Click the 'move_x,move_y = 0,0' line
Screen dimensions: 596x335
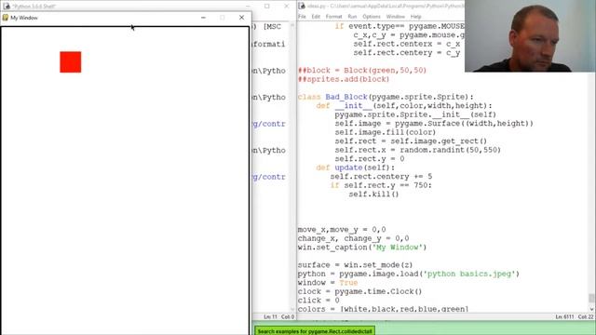[x=342, y=230]
